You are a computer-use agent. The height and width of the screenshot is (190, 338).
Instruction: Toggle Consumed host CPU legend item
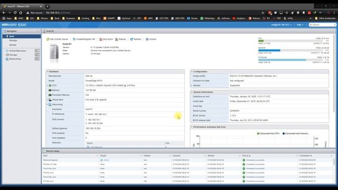coord(268,134)
